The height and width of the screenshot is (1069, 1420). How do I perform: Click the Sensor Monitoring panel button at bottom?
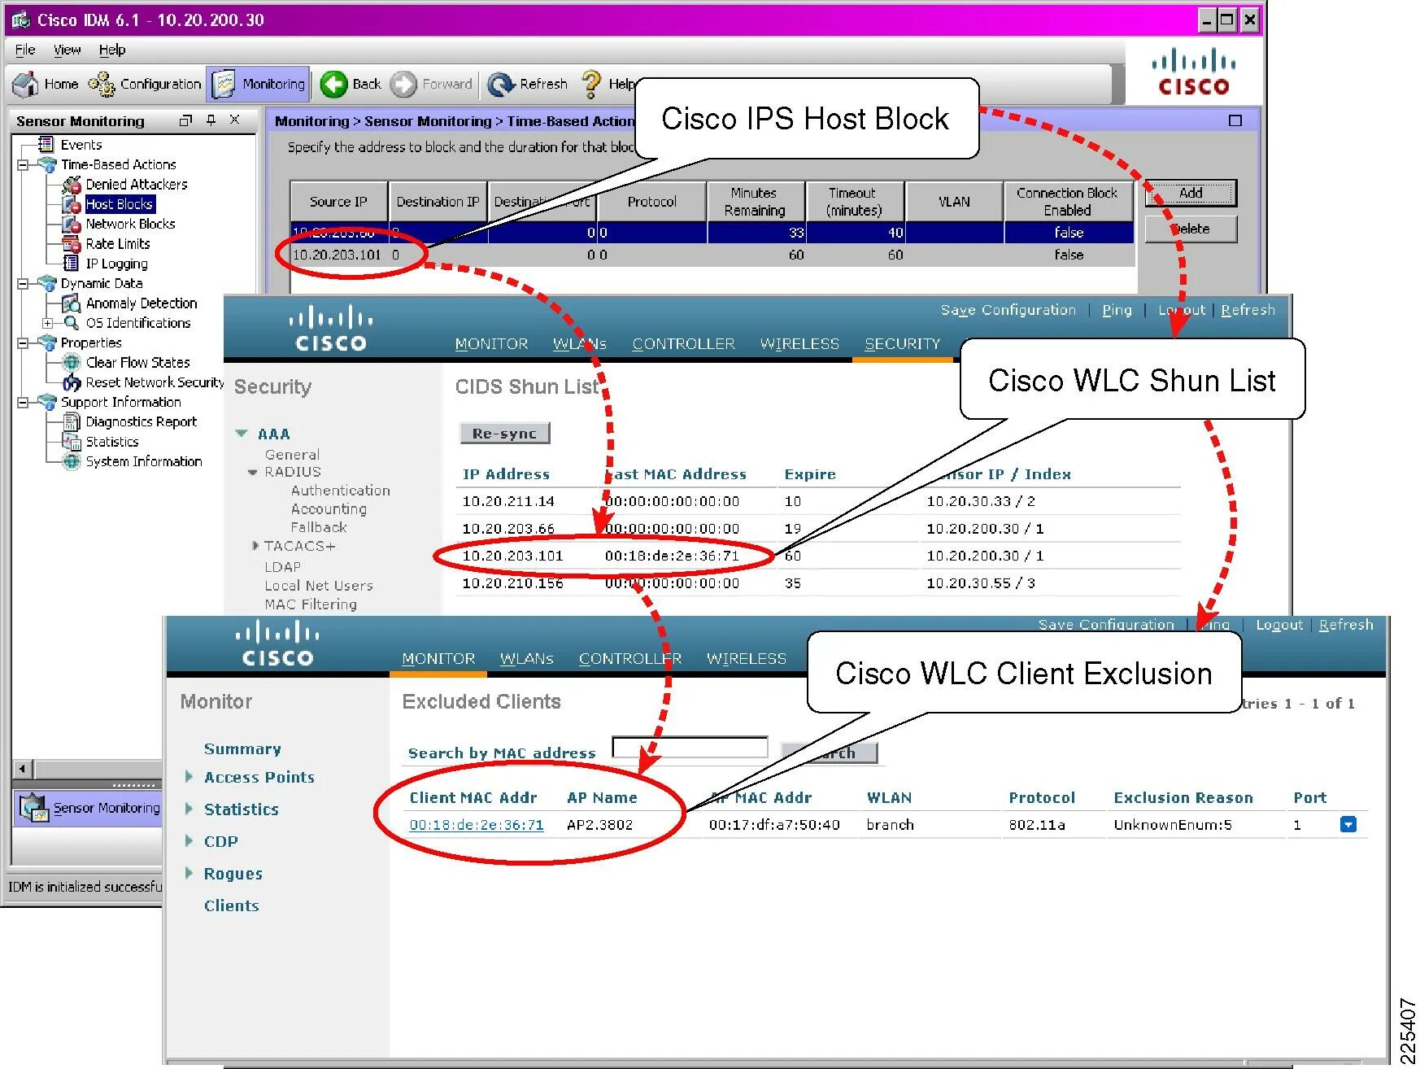coord(89,808)
